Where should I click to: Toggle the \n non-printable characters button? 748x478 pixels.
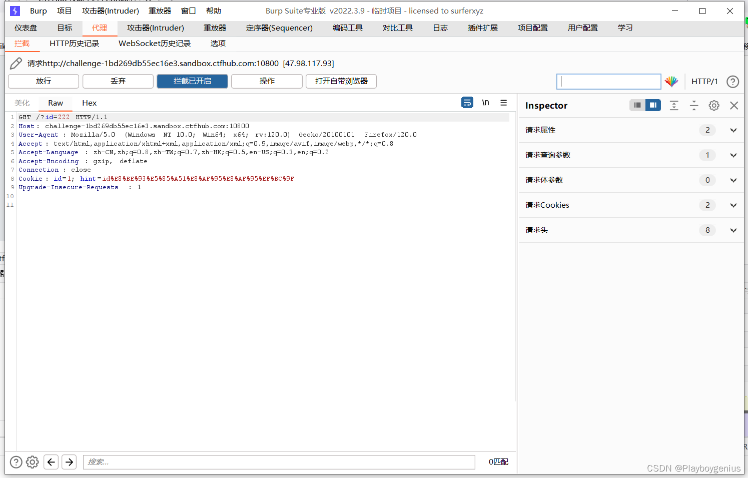pos(485,103)
